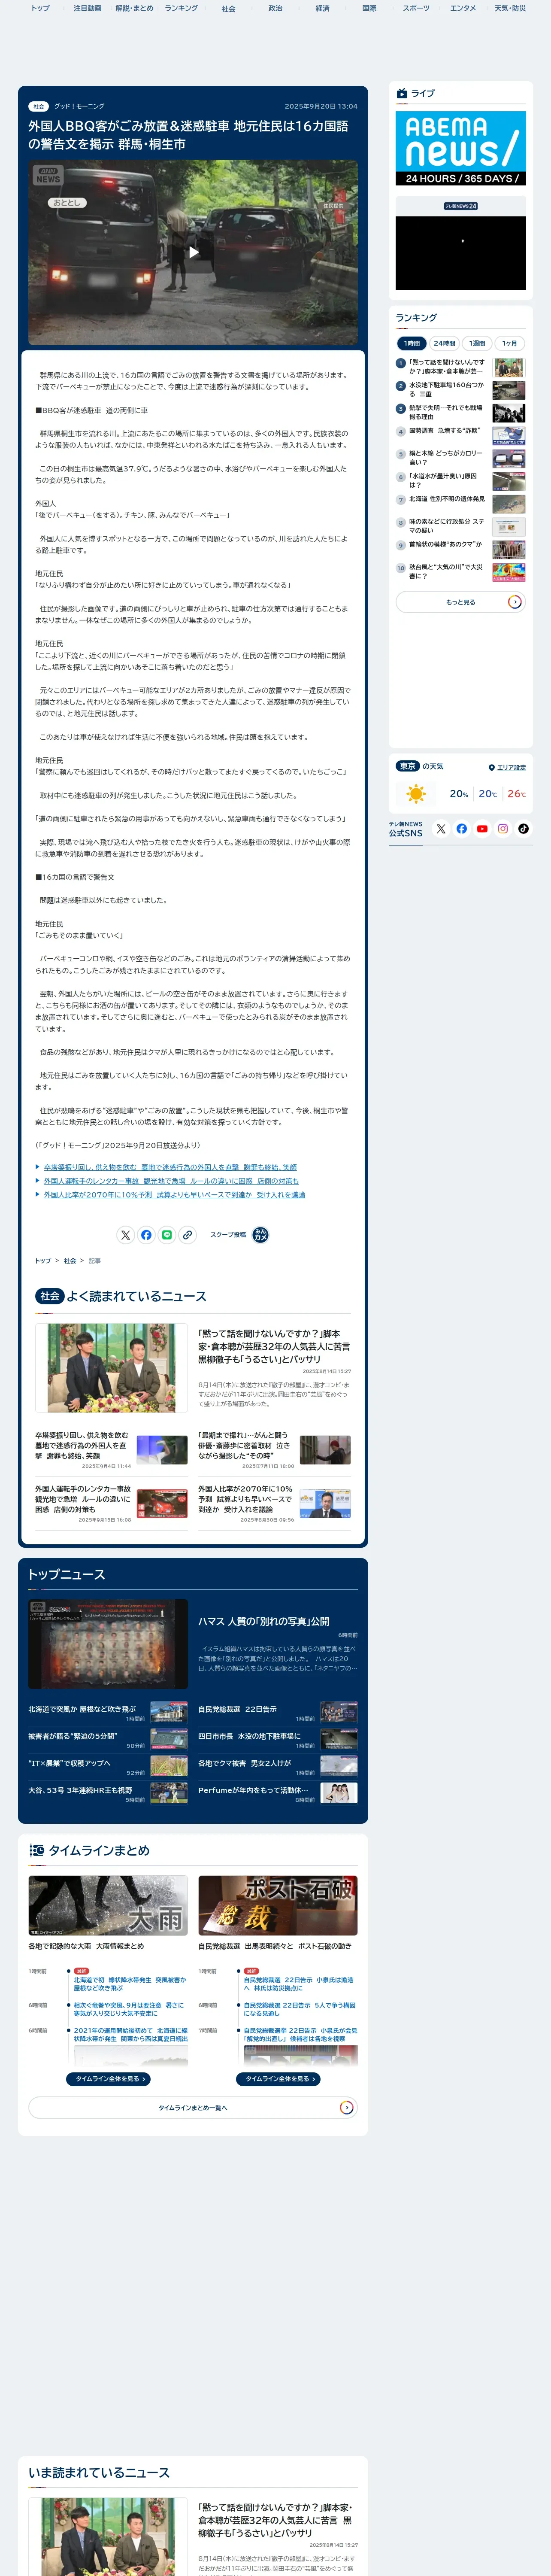Open 政治 in the top navigation
The image size is (551, 2576).
[x=275, y=8]
